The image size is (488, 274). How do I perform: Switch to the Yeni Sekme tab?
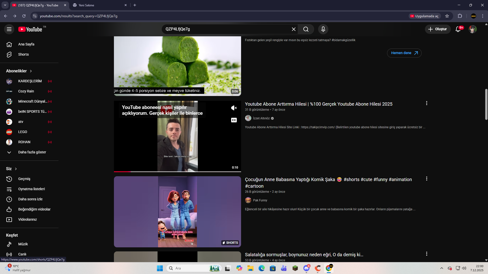pyautogui.click(x=99, y=5)
